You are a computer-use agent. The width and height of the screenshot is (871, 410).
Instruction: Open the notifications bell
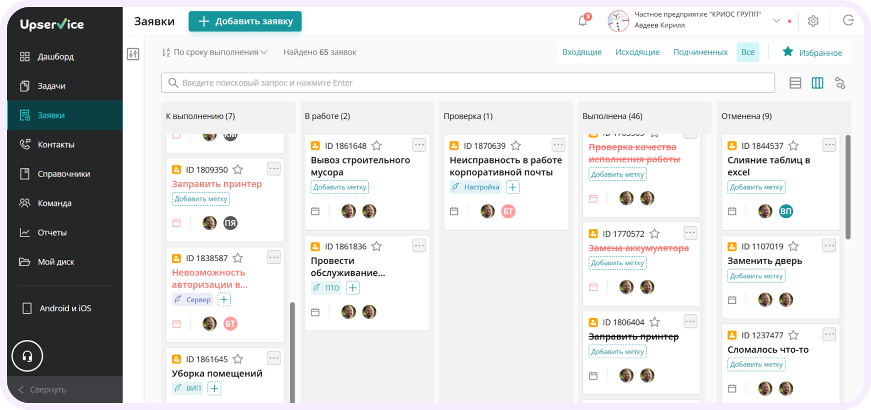(x=583, y=21)
